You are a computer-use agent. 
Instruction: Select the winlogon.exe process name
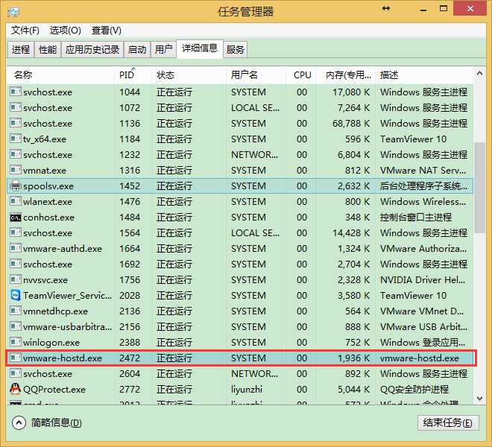51,343
